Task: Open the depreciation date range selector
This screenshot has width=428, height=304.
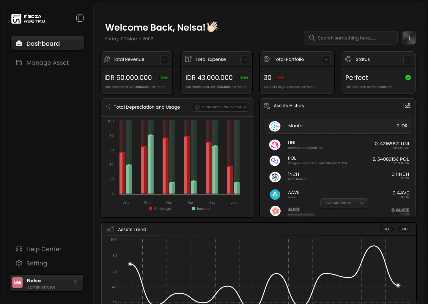Action: pos(221,107)
